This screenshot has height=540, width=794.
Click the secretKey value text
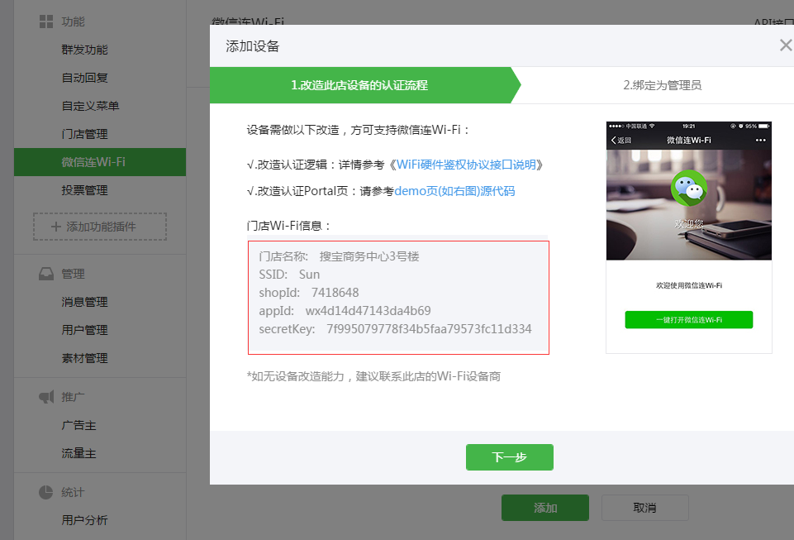(429, 329)
